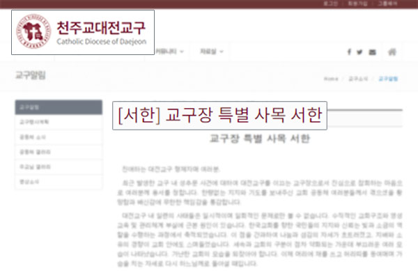Click the centered 교구장 특별 사목 서한 heading

pos(260,139)
